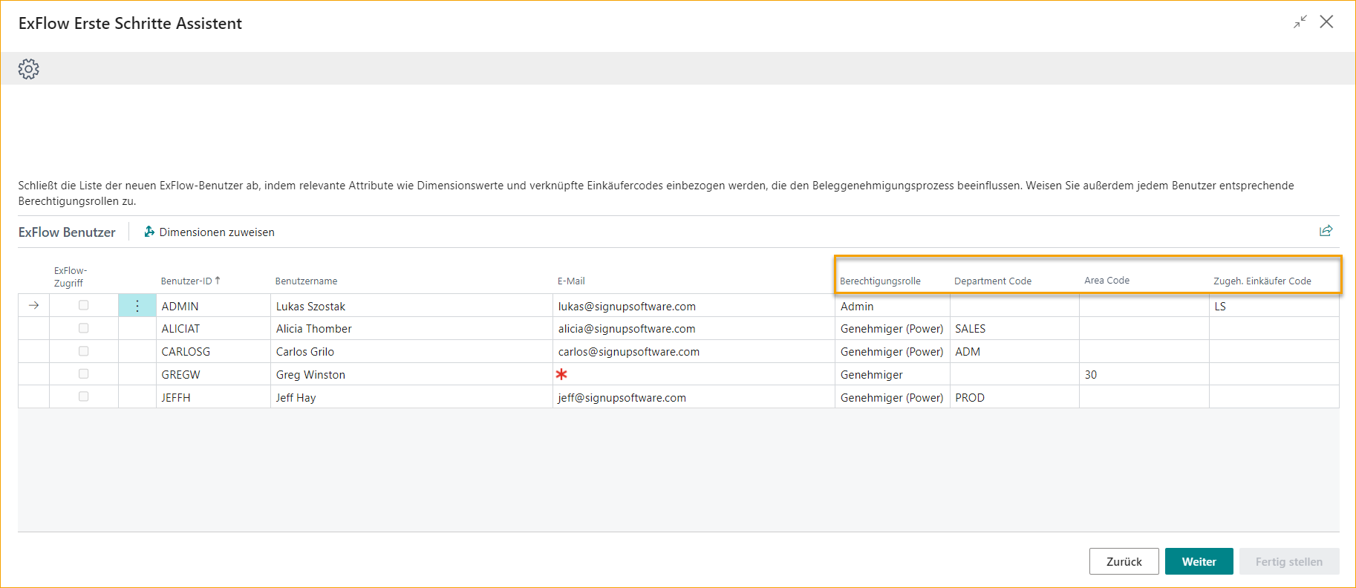This screenshot has height=588, width=1356.
Task: Click the row selector arrow for ADMIN
Action: click(33, 305)
